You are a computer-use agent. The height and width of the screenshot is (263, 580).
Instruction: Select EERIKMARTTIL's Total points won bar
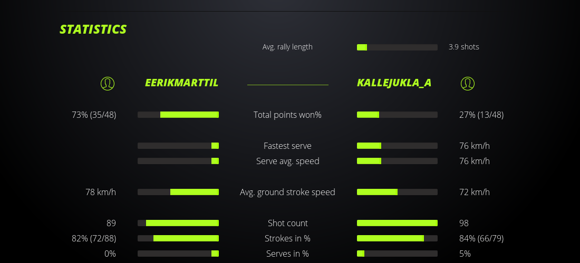178,115
